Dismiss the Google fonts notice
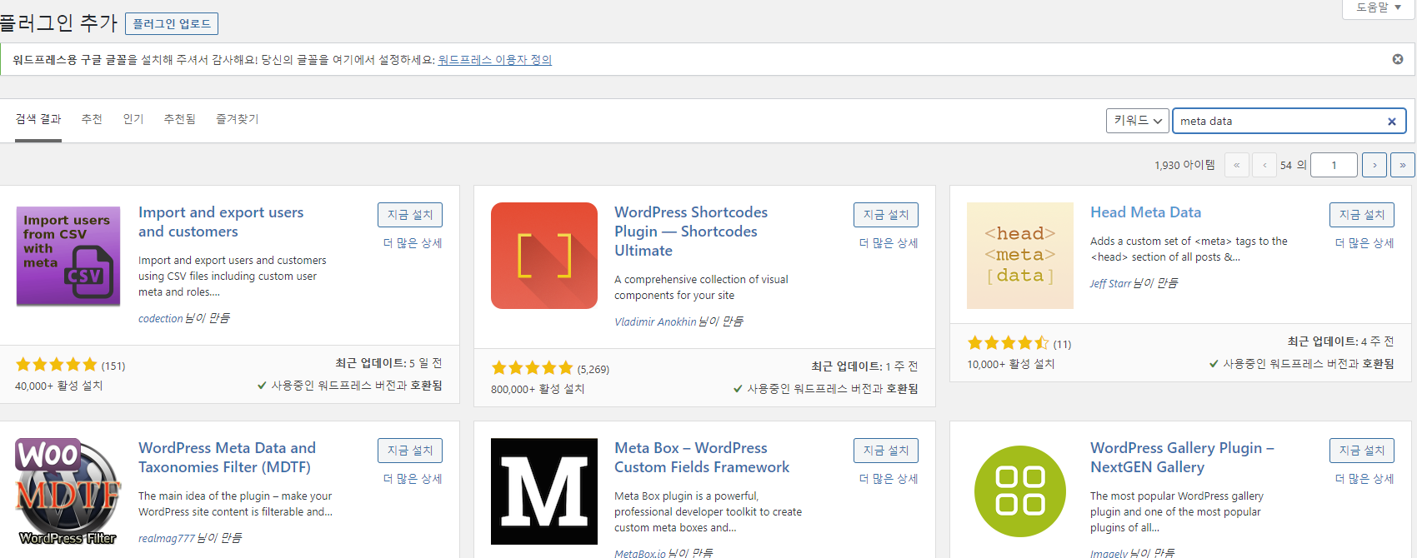This screenshot has width=1417, height=558. (1398, 59)
